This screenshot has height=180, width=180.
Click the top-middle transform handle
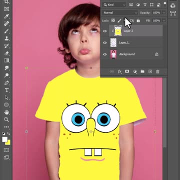coord(91,68)
